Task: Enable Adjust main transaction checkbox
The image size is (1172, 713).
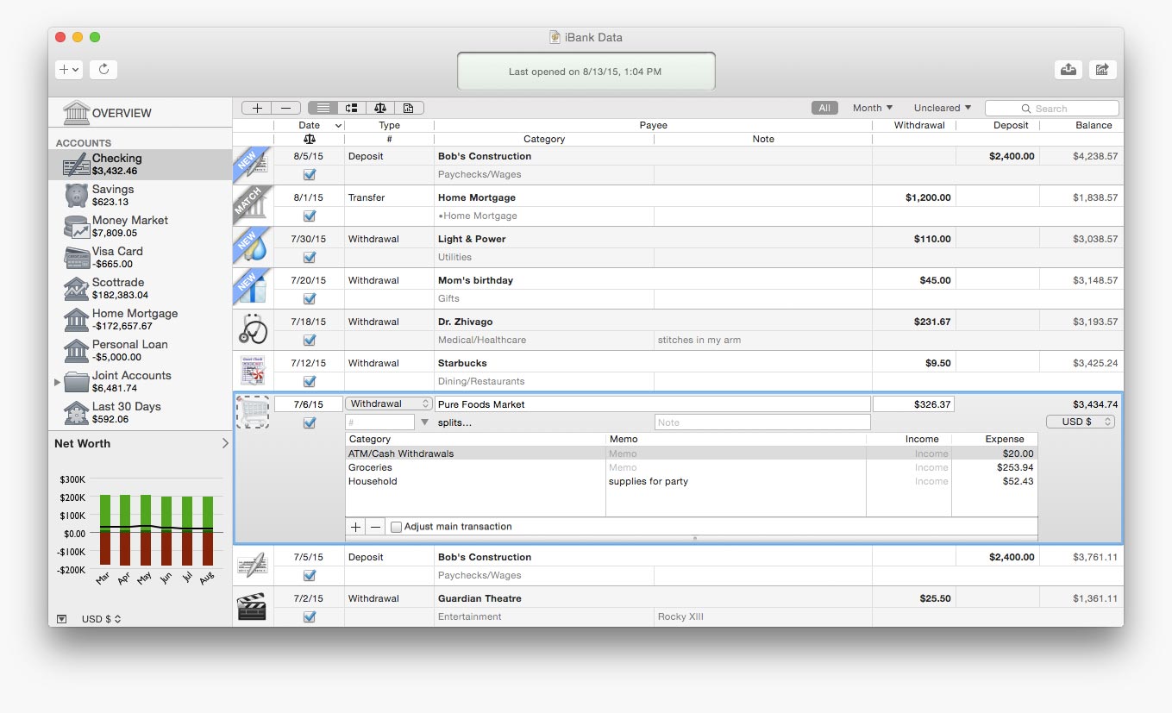Action: click(396, 527)
